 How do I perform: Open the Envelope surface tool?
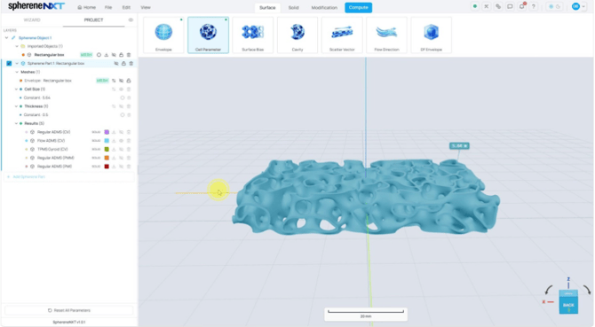tap(163, 35)
